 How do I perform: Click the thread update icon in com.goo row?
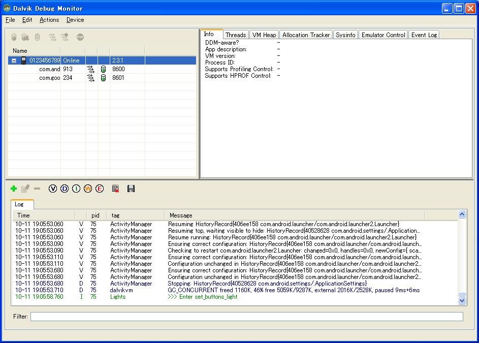(91, 78)
